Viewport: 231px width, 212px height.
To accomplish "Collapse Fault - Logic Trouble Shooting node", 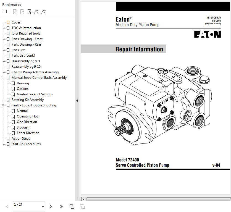I will [x=3, y=106].
